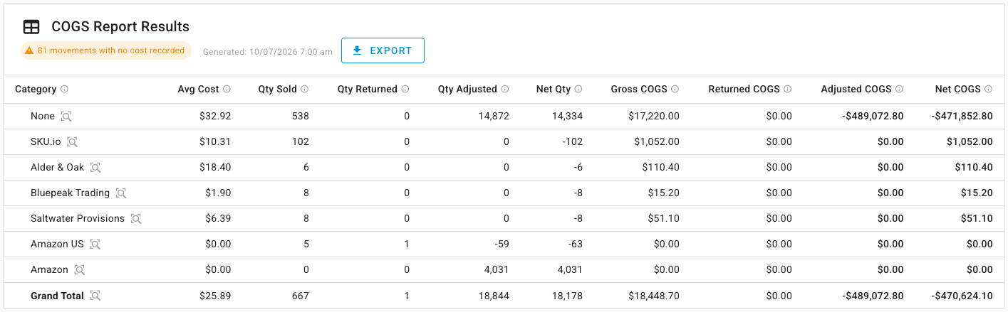Select the SKU.io category name
This screenshot has width=1008, height=312.
tap(46, 141)
